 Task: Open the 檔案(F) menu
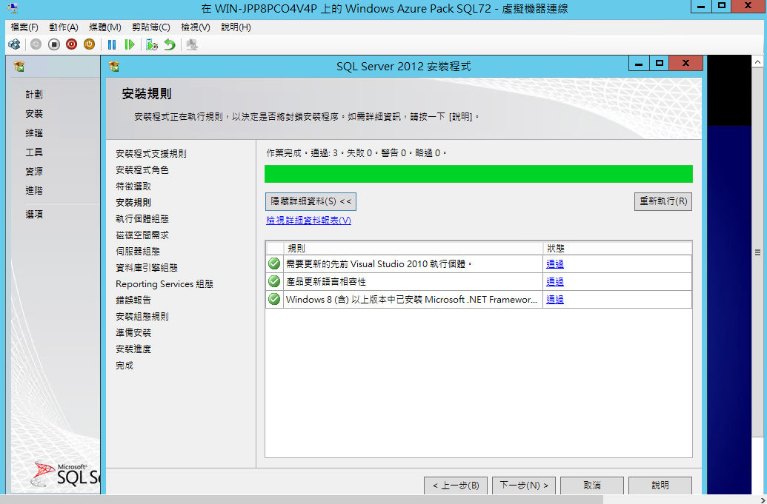pos(24,27)
